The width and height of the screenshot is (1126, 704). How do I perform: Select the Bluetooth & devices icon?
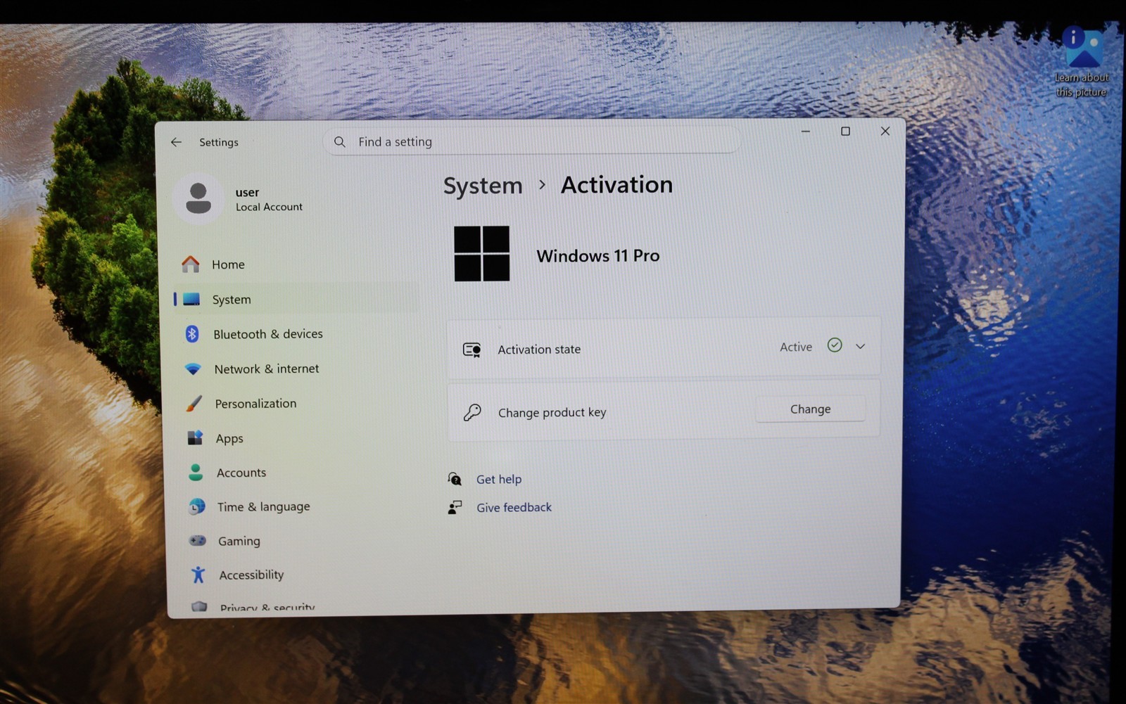(x=192, y=334)
